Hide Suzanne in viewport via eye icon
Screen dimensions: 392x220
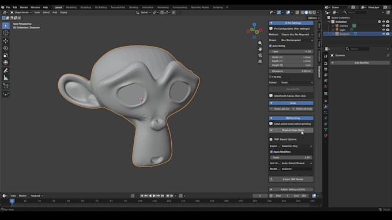(x=383, y=34)
